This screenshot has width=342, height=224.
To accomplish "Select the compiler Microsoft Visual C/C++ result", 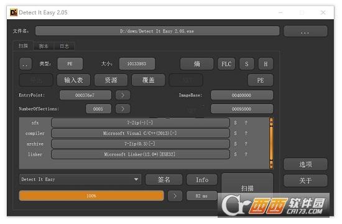I will pos(141,133).
